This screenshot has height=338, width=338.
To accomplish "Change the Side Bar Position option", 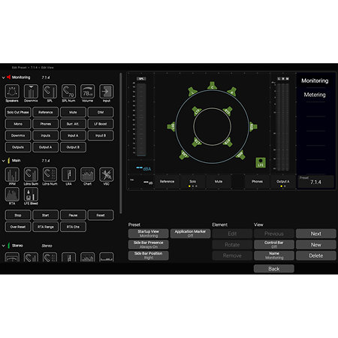I will pyautogui.click(x=149, y=255).
